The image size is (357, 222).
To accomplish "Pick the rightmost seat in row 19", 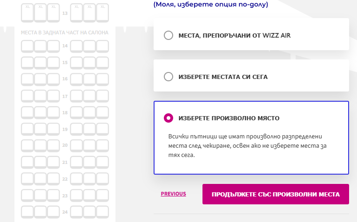I will pyautogui.click(x=102, y=129).
